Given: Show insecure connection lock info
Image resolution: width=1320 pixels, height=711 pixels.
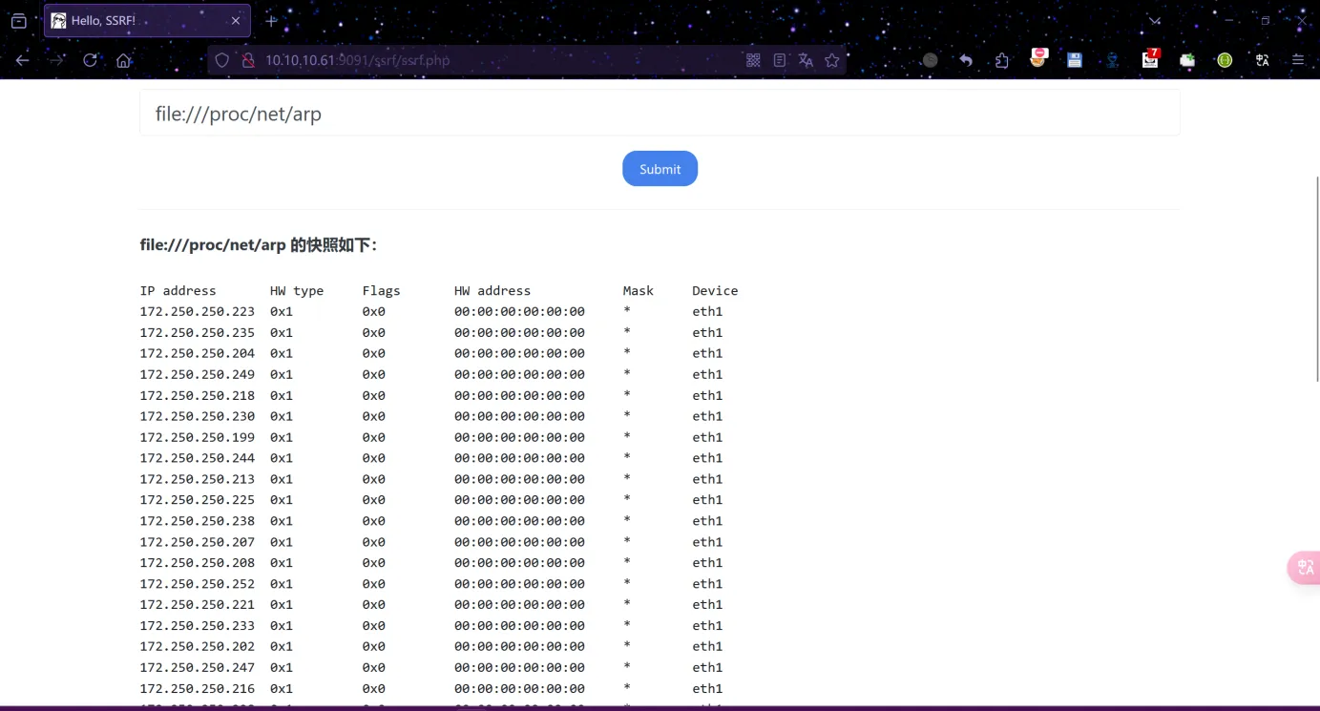Looking at the screenshot, I should [x=247, y=60].
